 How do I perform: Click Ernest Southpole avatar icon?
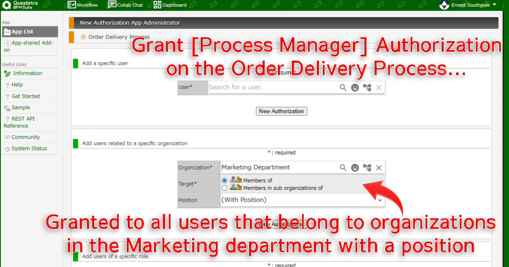pos(444,5)
